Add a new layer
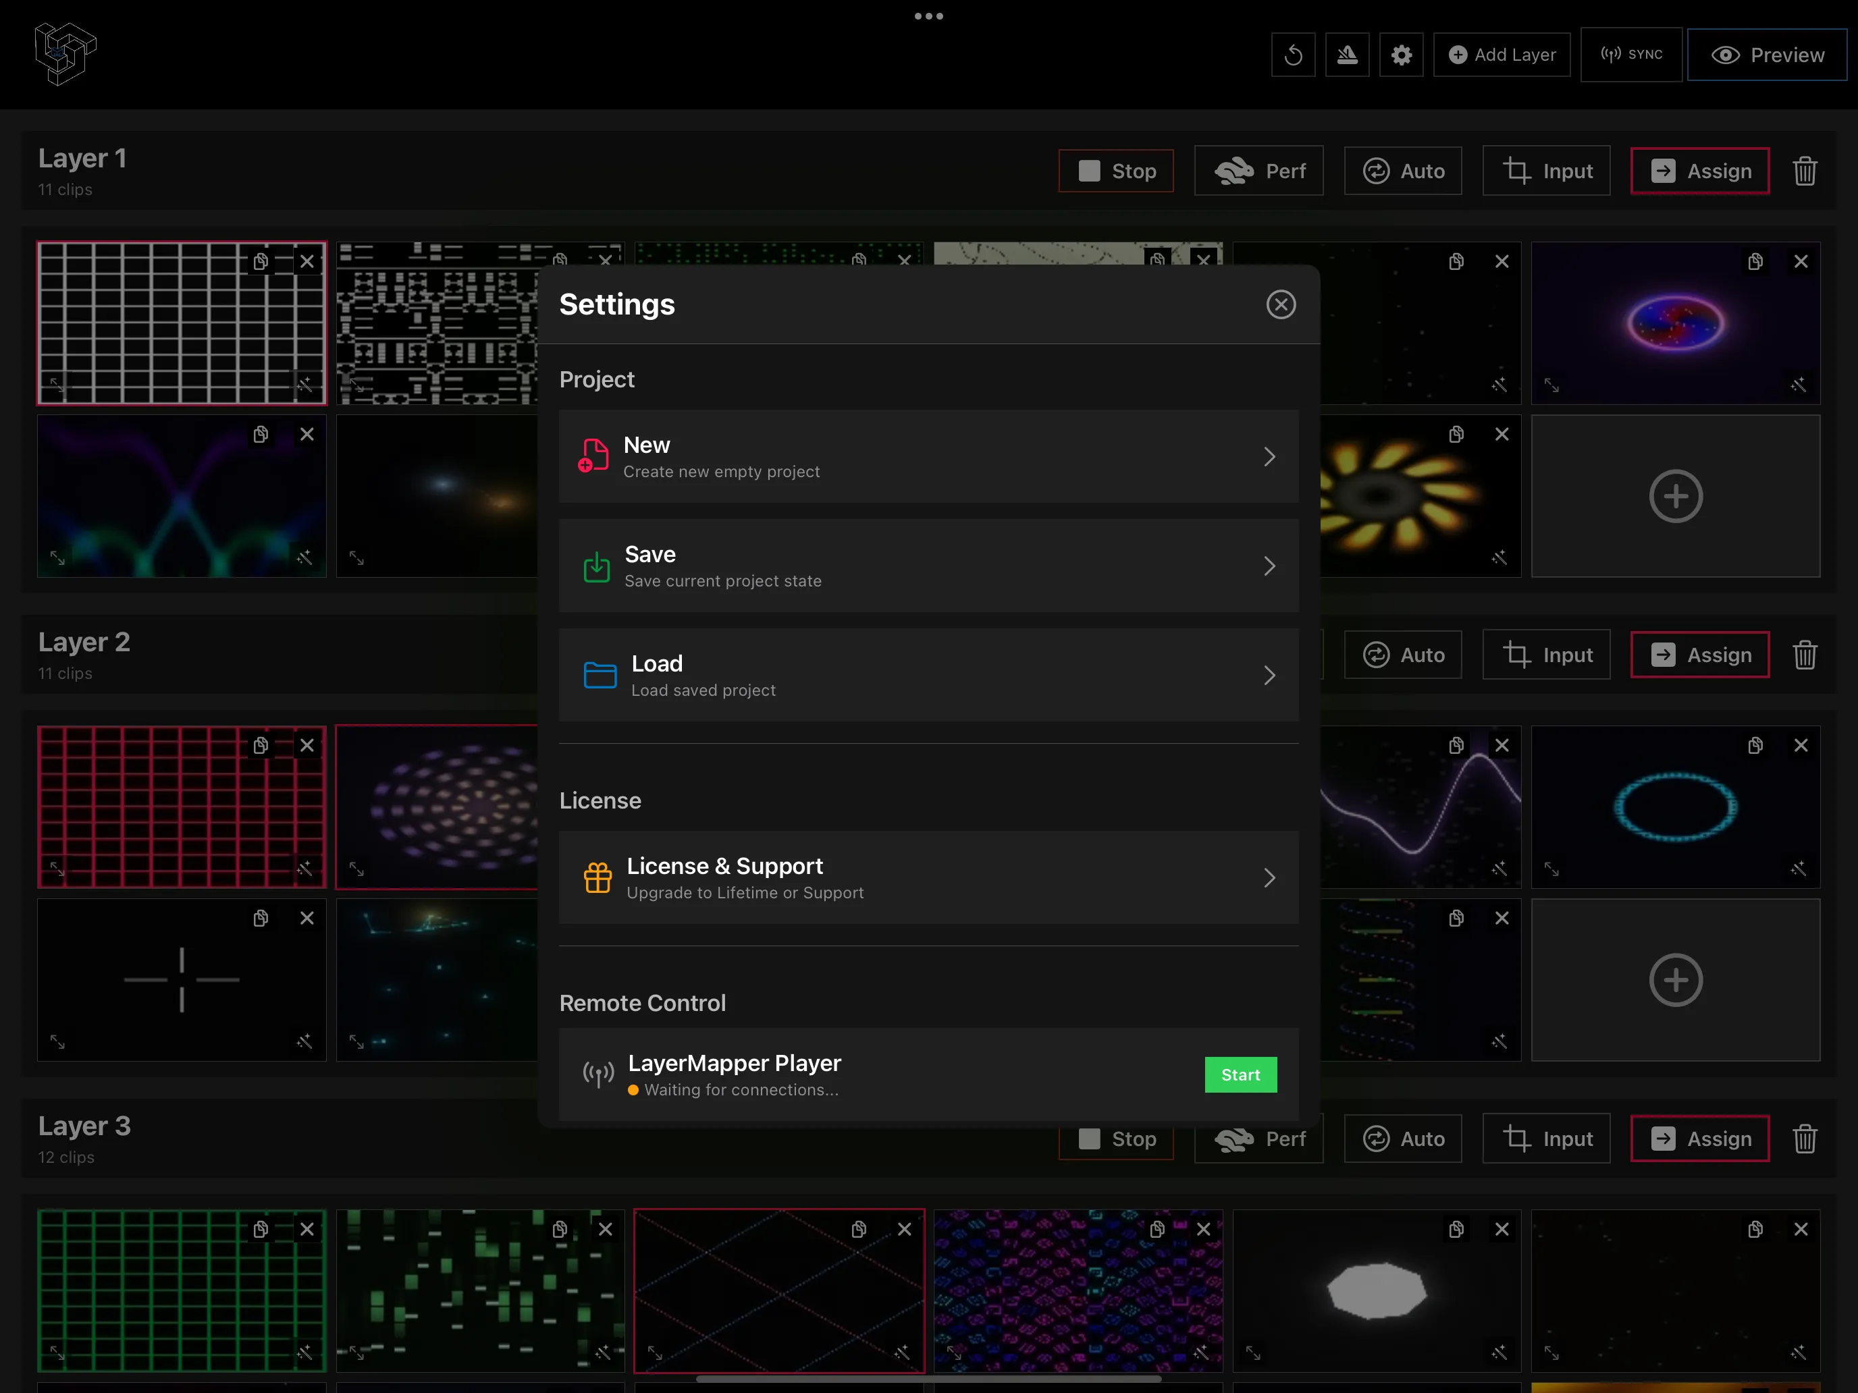Viewport: 1858px width, 1393px height. point(1501,55)
